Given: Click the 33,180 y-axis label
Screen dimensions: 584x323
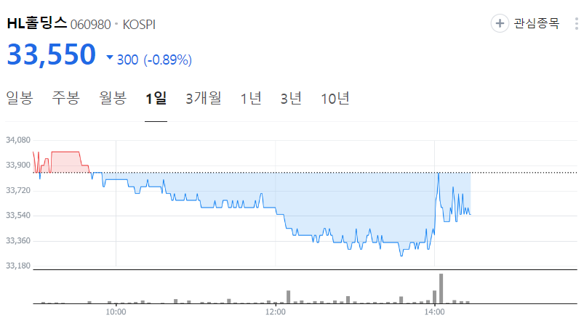Looking at the screenshot, I should 18,266.
